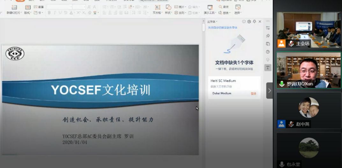This screenshot has width=342, height=168.
Task: Click the slide subtitle 创造机会、承担责任、提升能力
Action: (108, 119)
